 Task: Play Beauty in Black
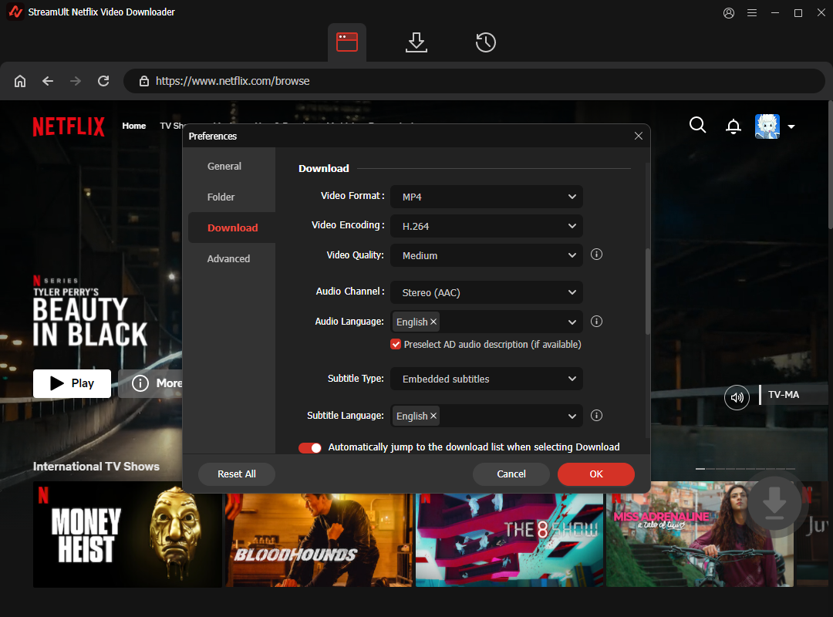(73, 383)
